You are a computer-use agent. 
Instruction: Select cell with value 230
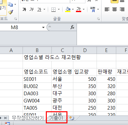[106, 108]
